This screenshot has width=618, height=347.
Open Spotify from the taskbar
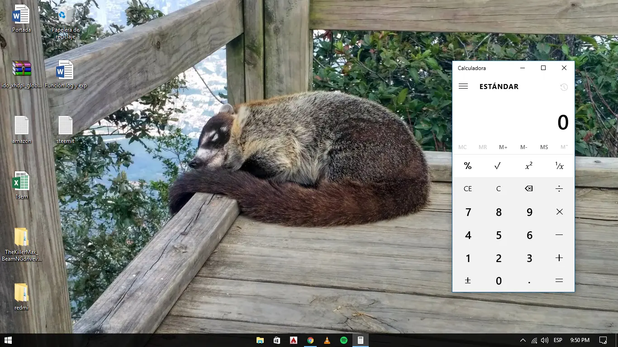[344, 340]
